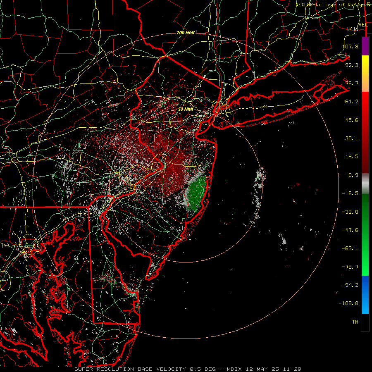Pick the blue segment of the color bar
Screen dimensions: 372x372
(x=365, y=295)
